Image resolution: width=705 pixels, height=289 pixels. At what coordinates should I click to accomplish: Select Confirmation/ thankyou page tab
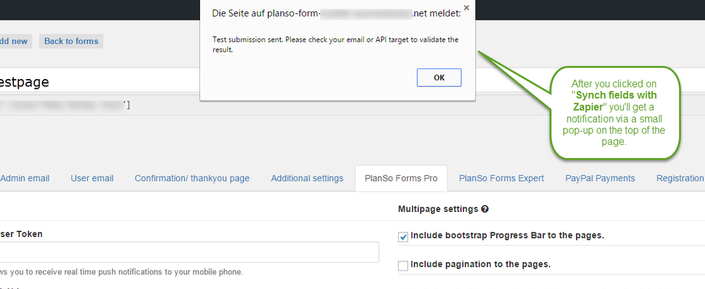[192, 178]
